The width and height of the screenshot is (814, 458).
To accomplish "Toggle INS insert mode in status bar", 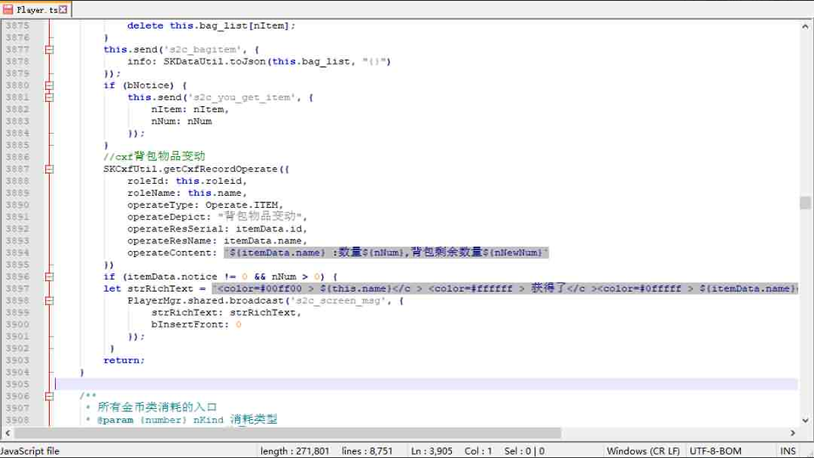I will [x=788, y=451].
